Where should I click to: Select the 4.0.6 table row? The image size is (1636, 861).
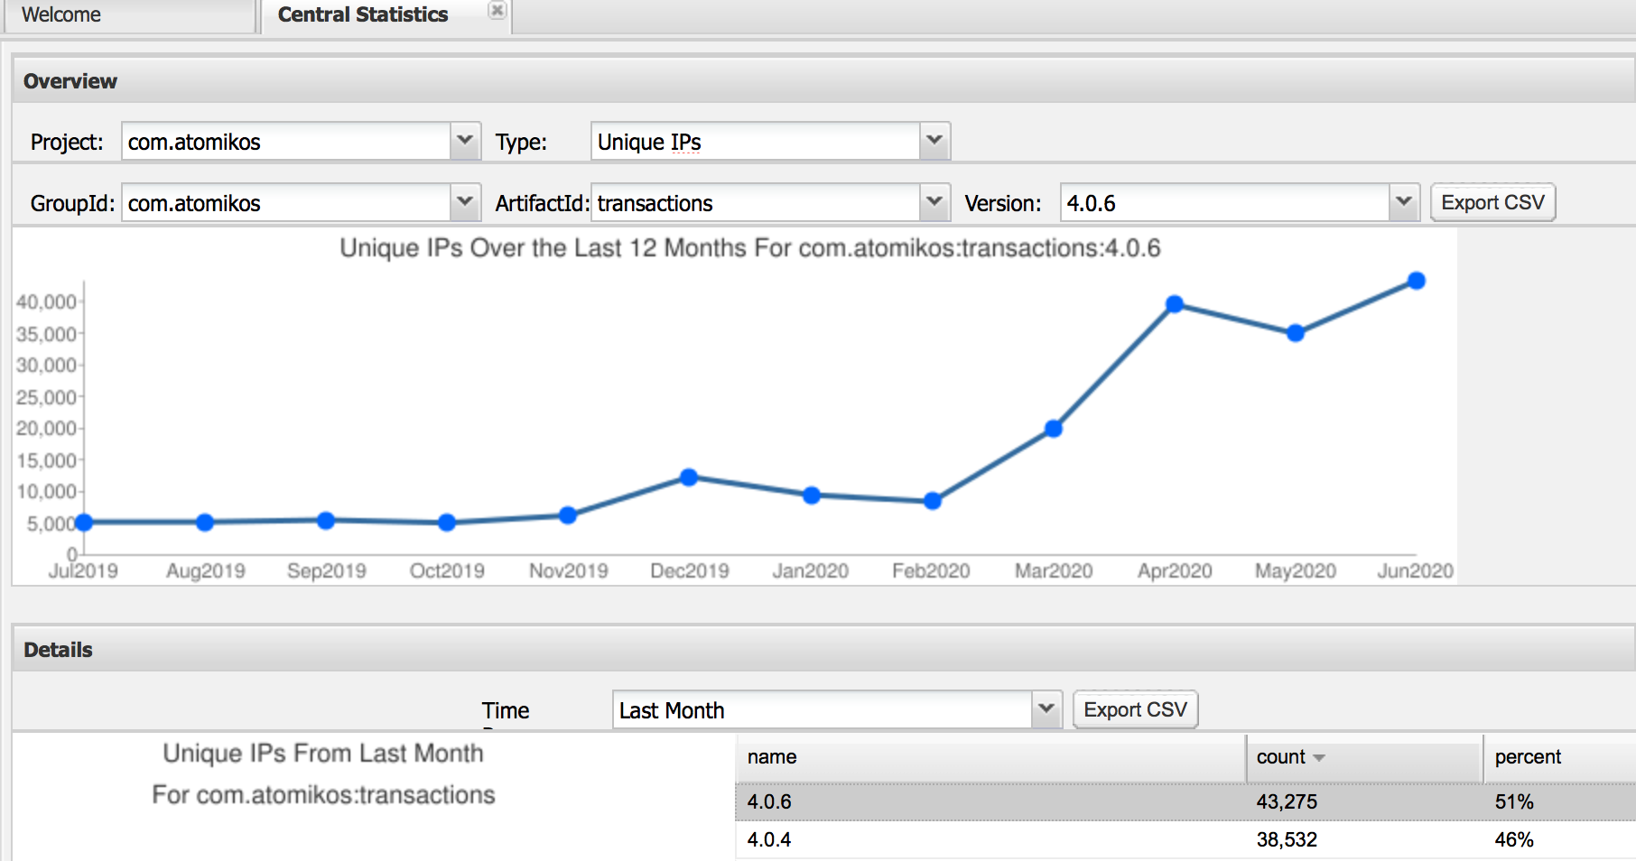pos(993,801)
